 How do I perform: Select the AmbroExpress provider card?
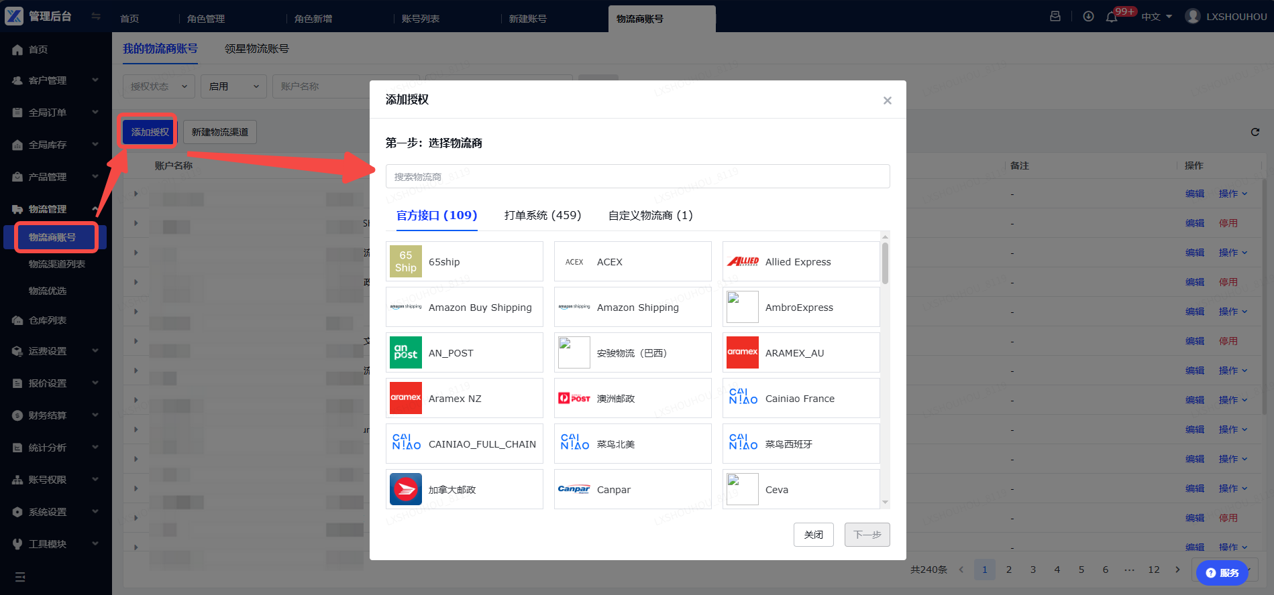(801, 307)
